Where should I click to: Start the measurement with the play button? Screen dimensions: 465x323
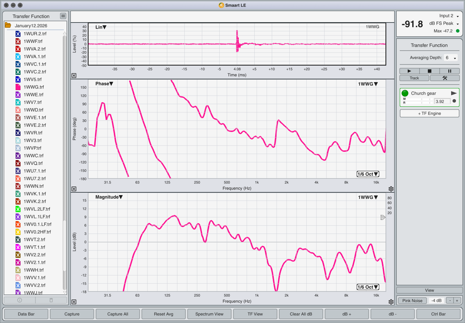coord(409,71)
